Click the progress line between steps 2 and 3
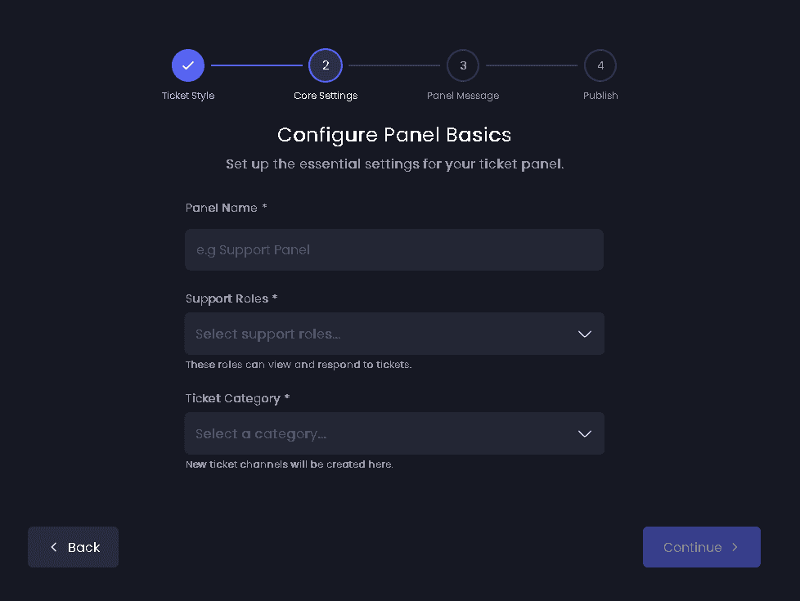 coord(394,65)
